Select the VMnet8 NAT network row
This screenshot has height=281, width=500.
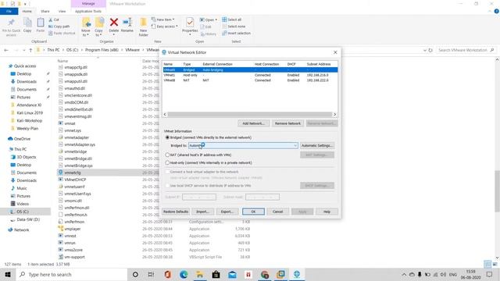coord(250,80)
